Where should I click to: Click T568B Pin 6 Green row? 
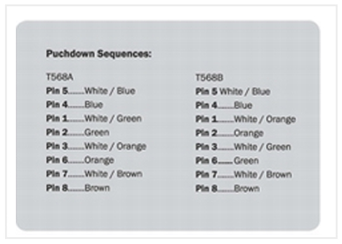(x=227, y=161)
